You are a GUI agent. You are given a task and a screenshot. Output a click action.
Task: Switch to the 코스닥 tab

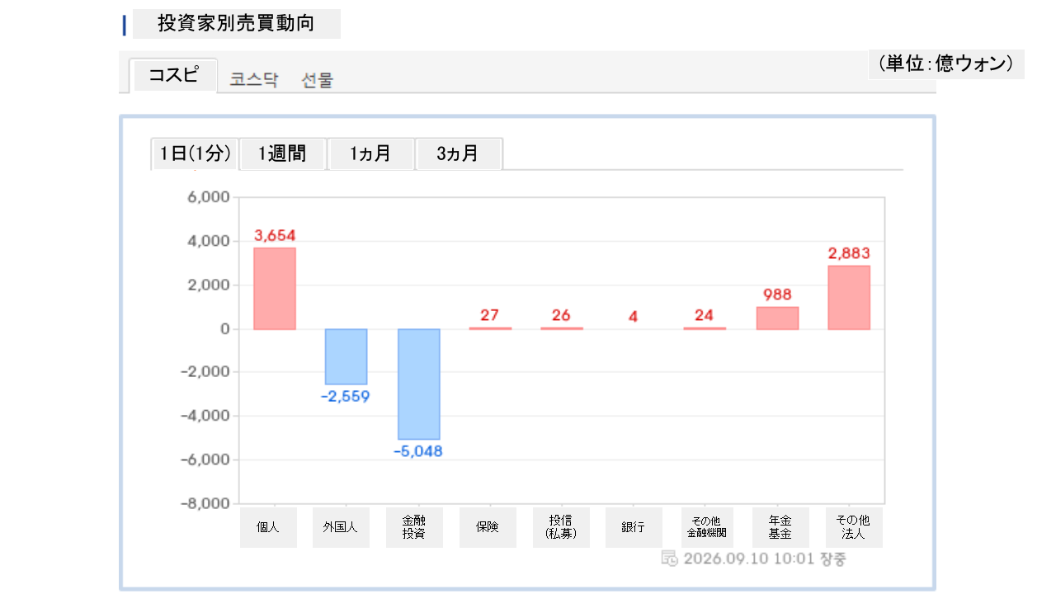click(254, 80)
